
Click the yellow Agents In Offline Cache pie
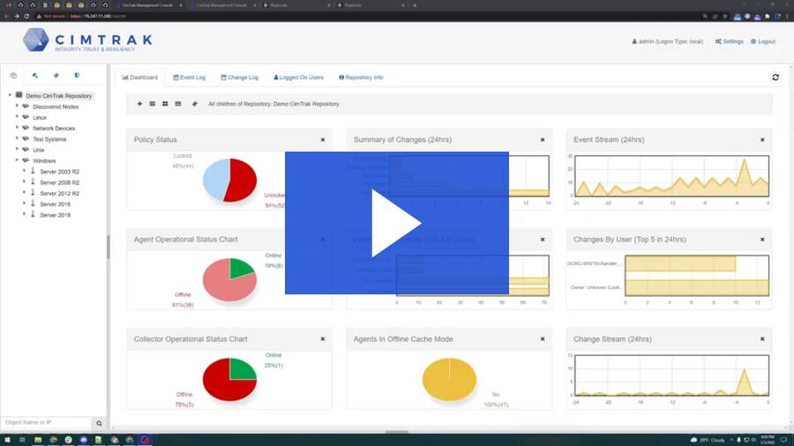pyautogui.click(x=449, y=379)
